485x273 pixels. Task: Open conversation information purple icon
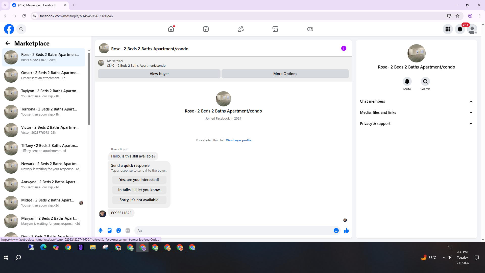pyautogui.click(x=344, y=48)
